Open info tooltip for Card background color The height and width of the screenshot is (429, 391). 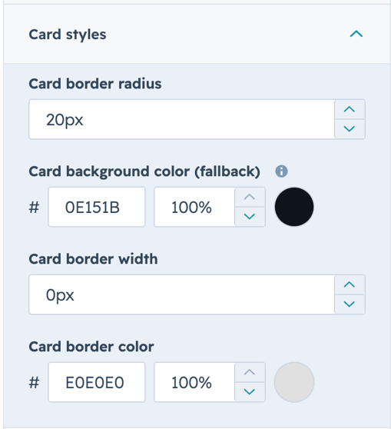[x=281, y=171]
